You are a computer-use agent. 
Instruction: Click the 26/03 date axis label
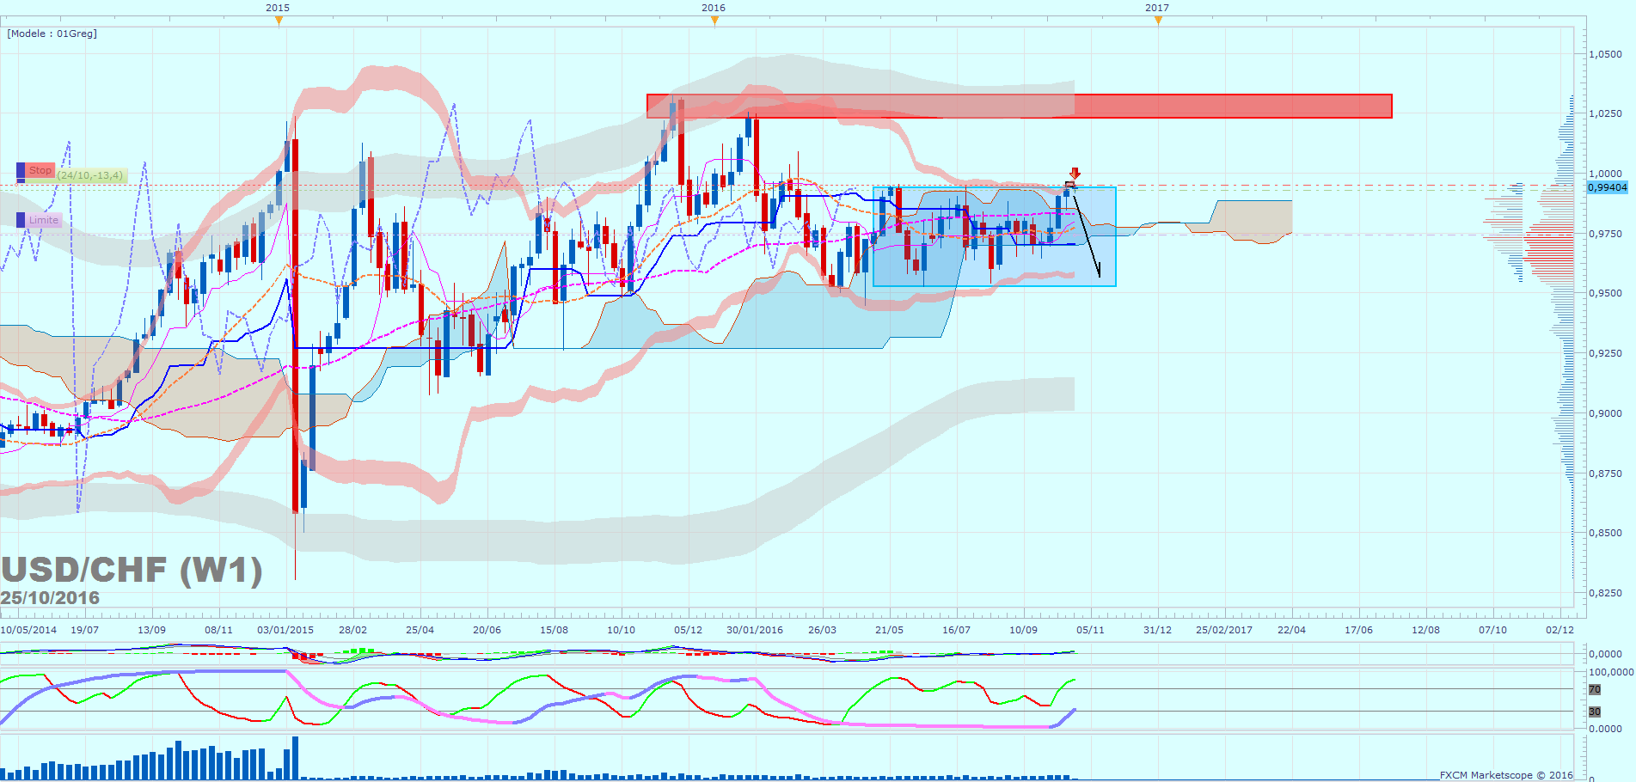[x=822, y=630]
